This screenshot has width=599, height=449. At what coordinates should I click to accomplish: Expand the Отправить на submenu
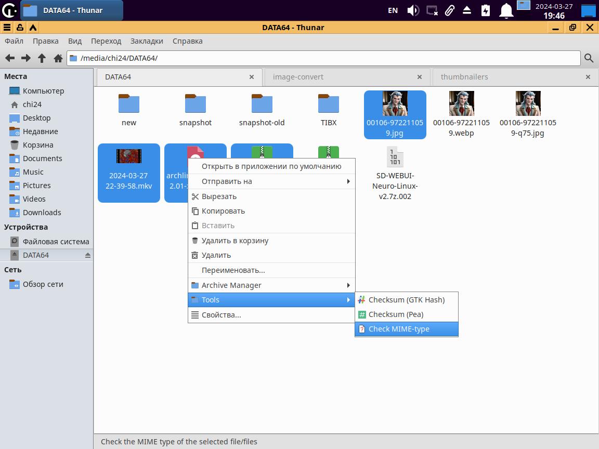[271, 181]
